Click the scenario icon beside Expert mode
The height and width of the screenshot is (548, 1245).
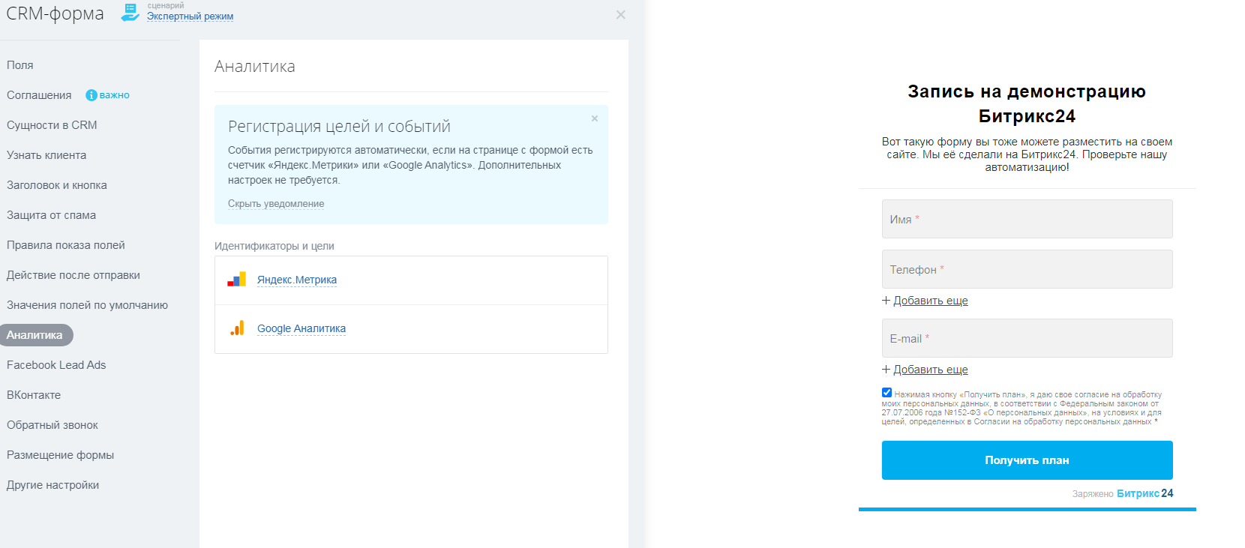pos(130,12)
